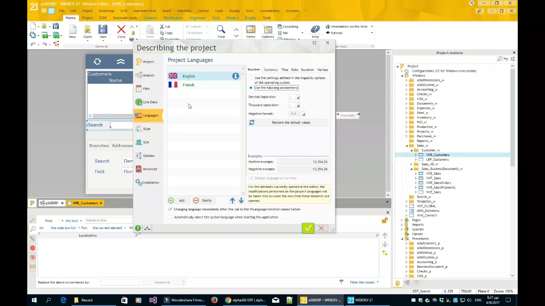Validate the dialog with green checkmark
The image size is (545, 306).
(x=308, y=228)
